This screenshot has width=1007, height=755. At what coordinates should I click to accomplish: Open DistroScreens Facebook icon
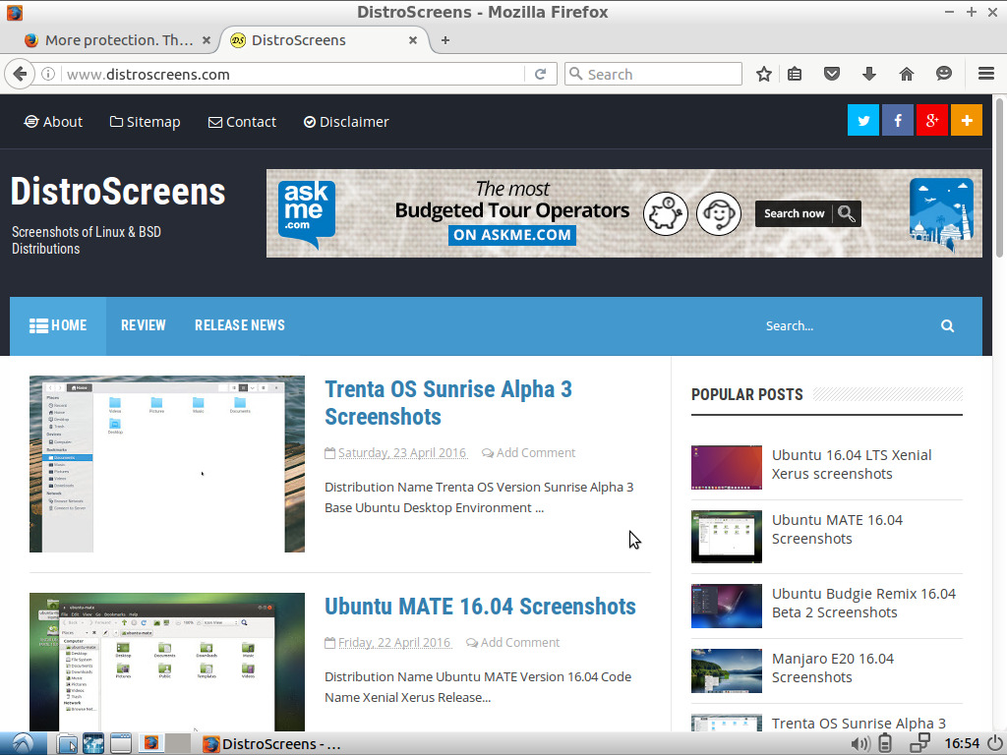[898, 120]
